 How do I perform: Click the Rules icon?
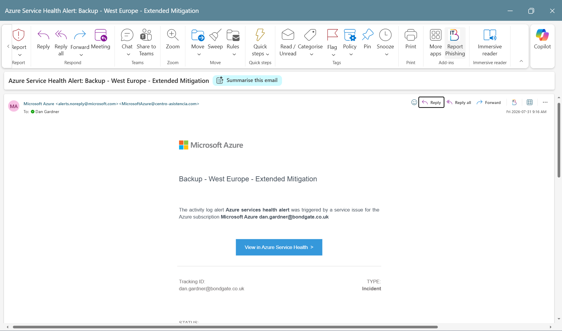pyautogui.click(x=233, y=35)
